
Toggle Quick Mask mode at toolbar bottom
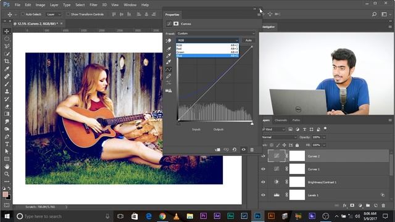(7, 205)
